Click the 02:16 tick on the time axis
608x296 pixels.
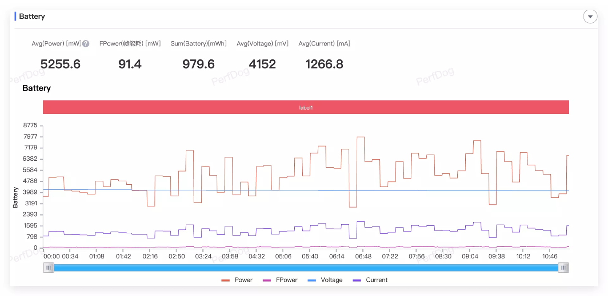pyautogui.click(x=150, y=256)
